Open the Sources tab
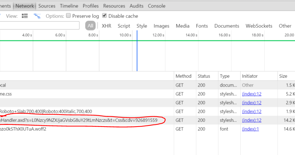This screenshot has width=295, height=155. [47, 6]
